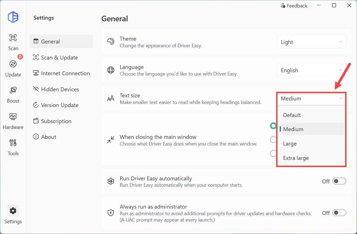Open Internet Connection settings

(61, 73)
